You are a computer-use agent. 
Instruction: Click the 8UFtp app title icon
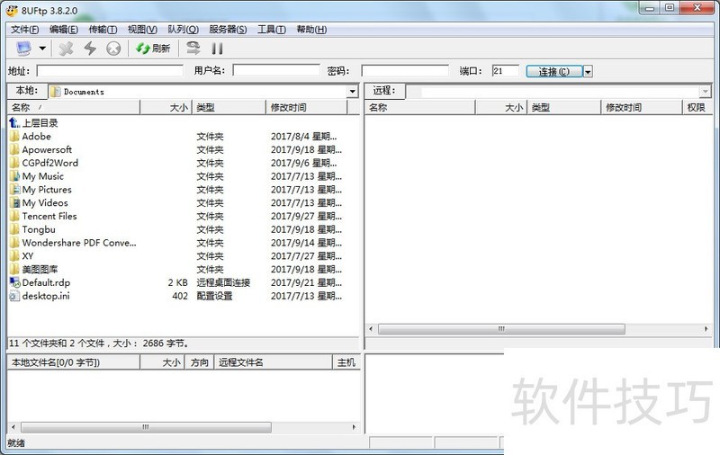(12, 10)
